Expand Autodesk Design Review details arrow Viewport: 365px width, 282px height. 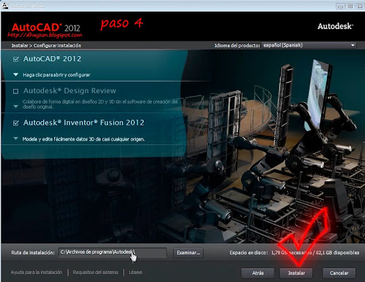16,106
